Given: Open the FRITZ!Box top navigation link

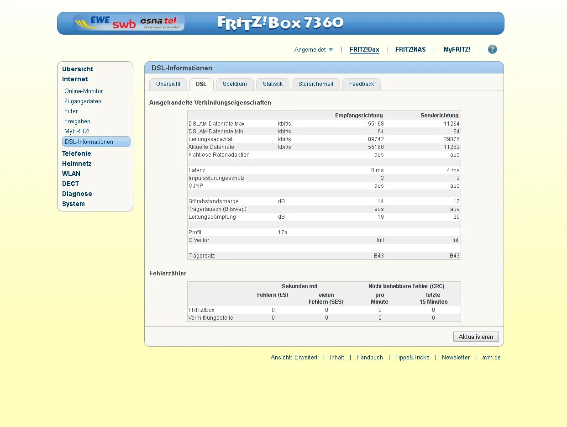Looking at the screenshot, I should (x=364, y=50).
